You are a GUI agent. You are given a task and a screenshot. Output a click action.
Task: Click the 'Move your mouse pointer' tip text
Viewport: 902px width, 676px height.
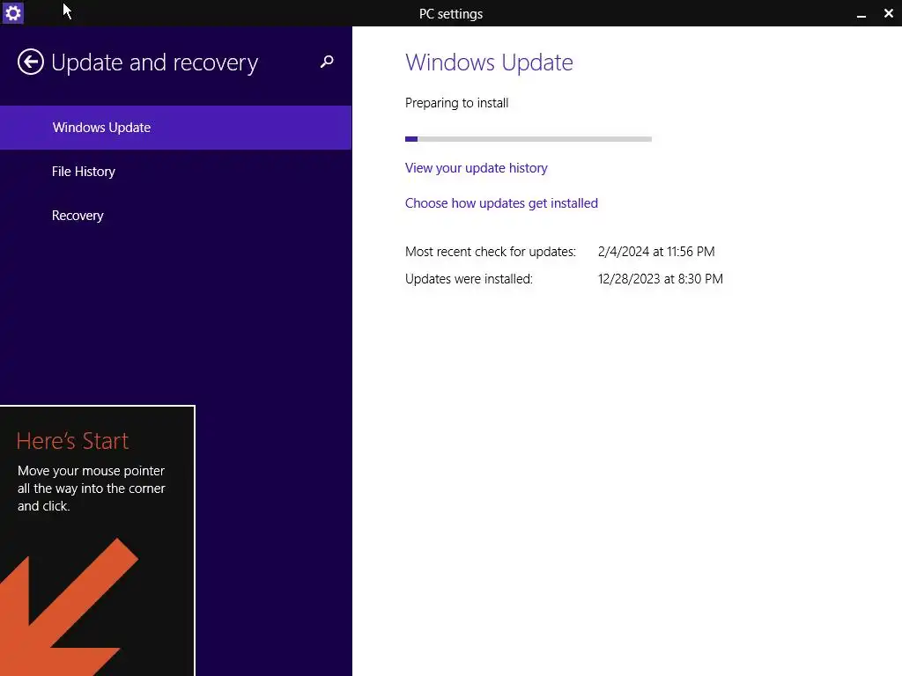tap(92, 488)
